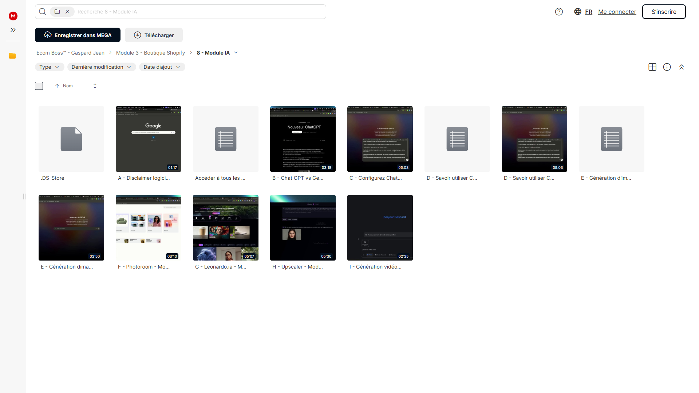Toggle the select all checkbox
699x393 pixels.
39,86
